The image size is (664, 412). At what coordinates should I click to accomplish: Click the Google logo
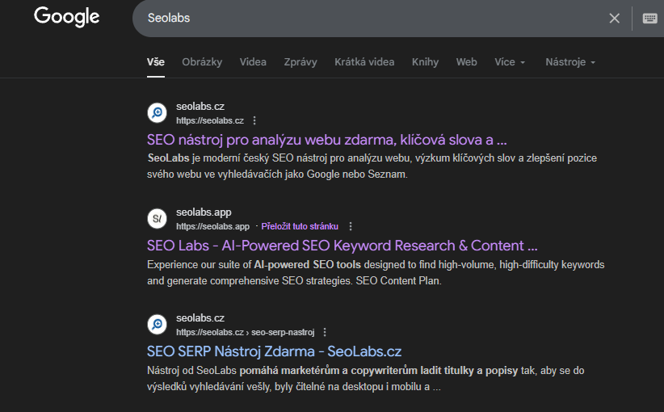point(66,17)
